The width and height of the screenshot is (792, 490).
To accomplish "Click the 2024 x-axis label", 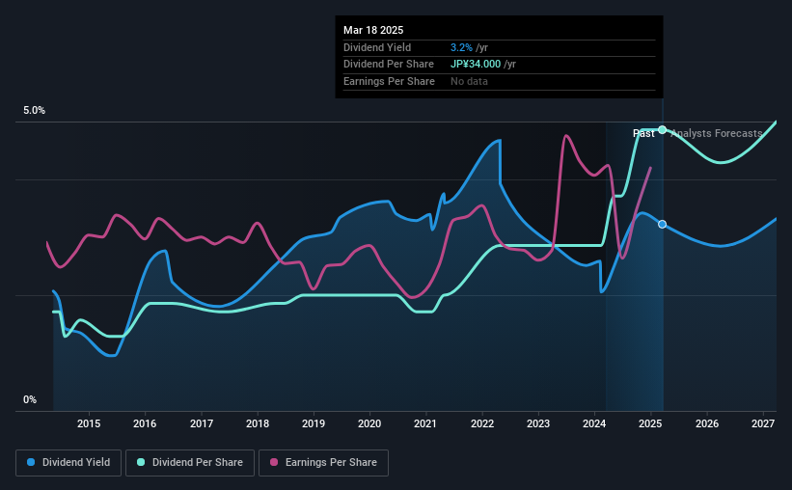I will pyautogui.click(x=594, y=423).
